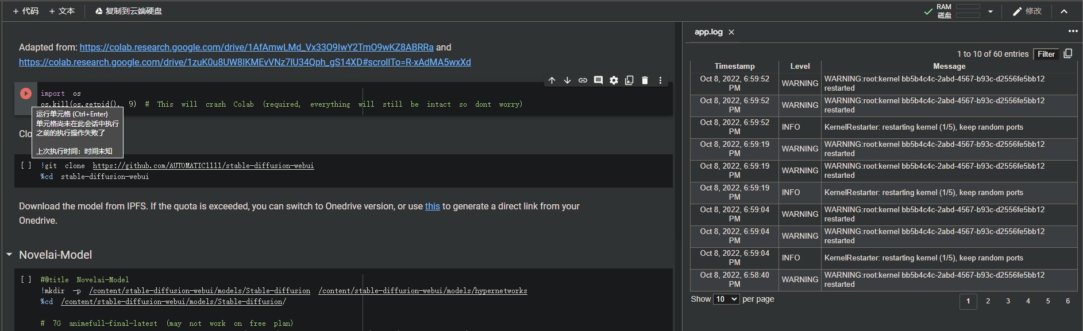The width and height of the screenshot is (1083, 331).
Task: Add a comment to the cell
Action: click(598, 80)
